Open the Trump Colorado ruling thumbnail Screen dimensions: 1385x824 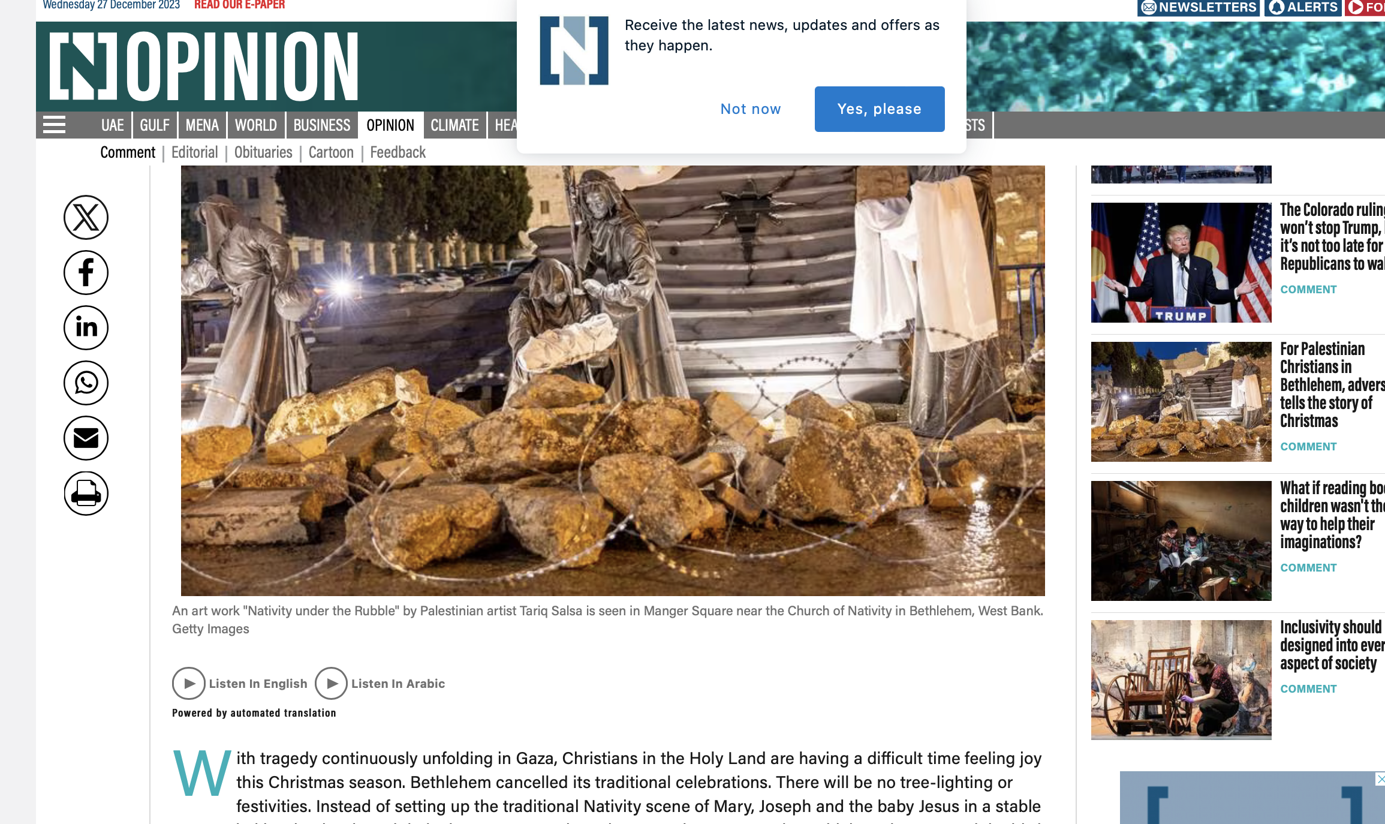[1181, 263]
